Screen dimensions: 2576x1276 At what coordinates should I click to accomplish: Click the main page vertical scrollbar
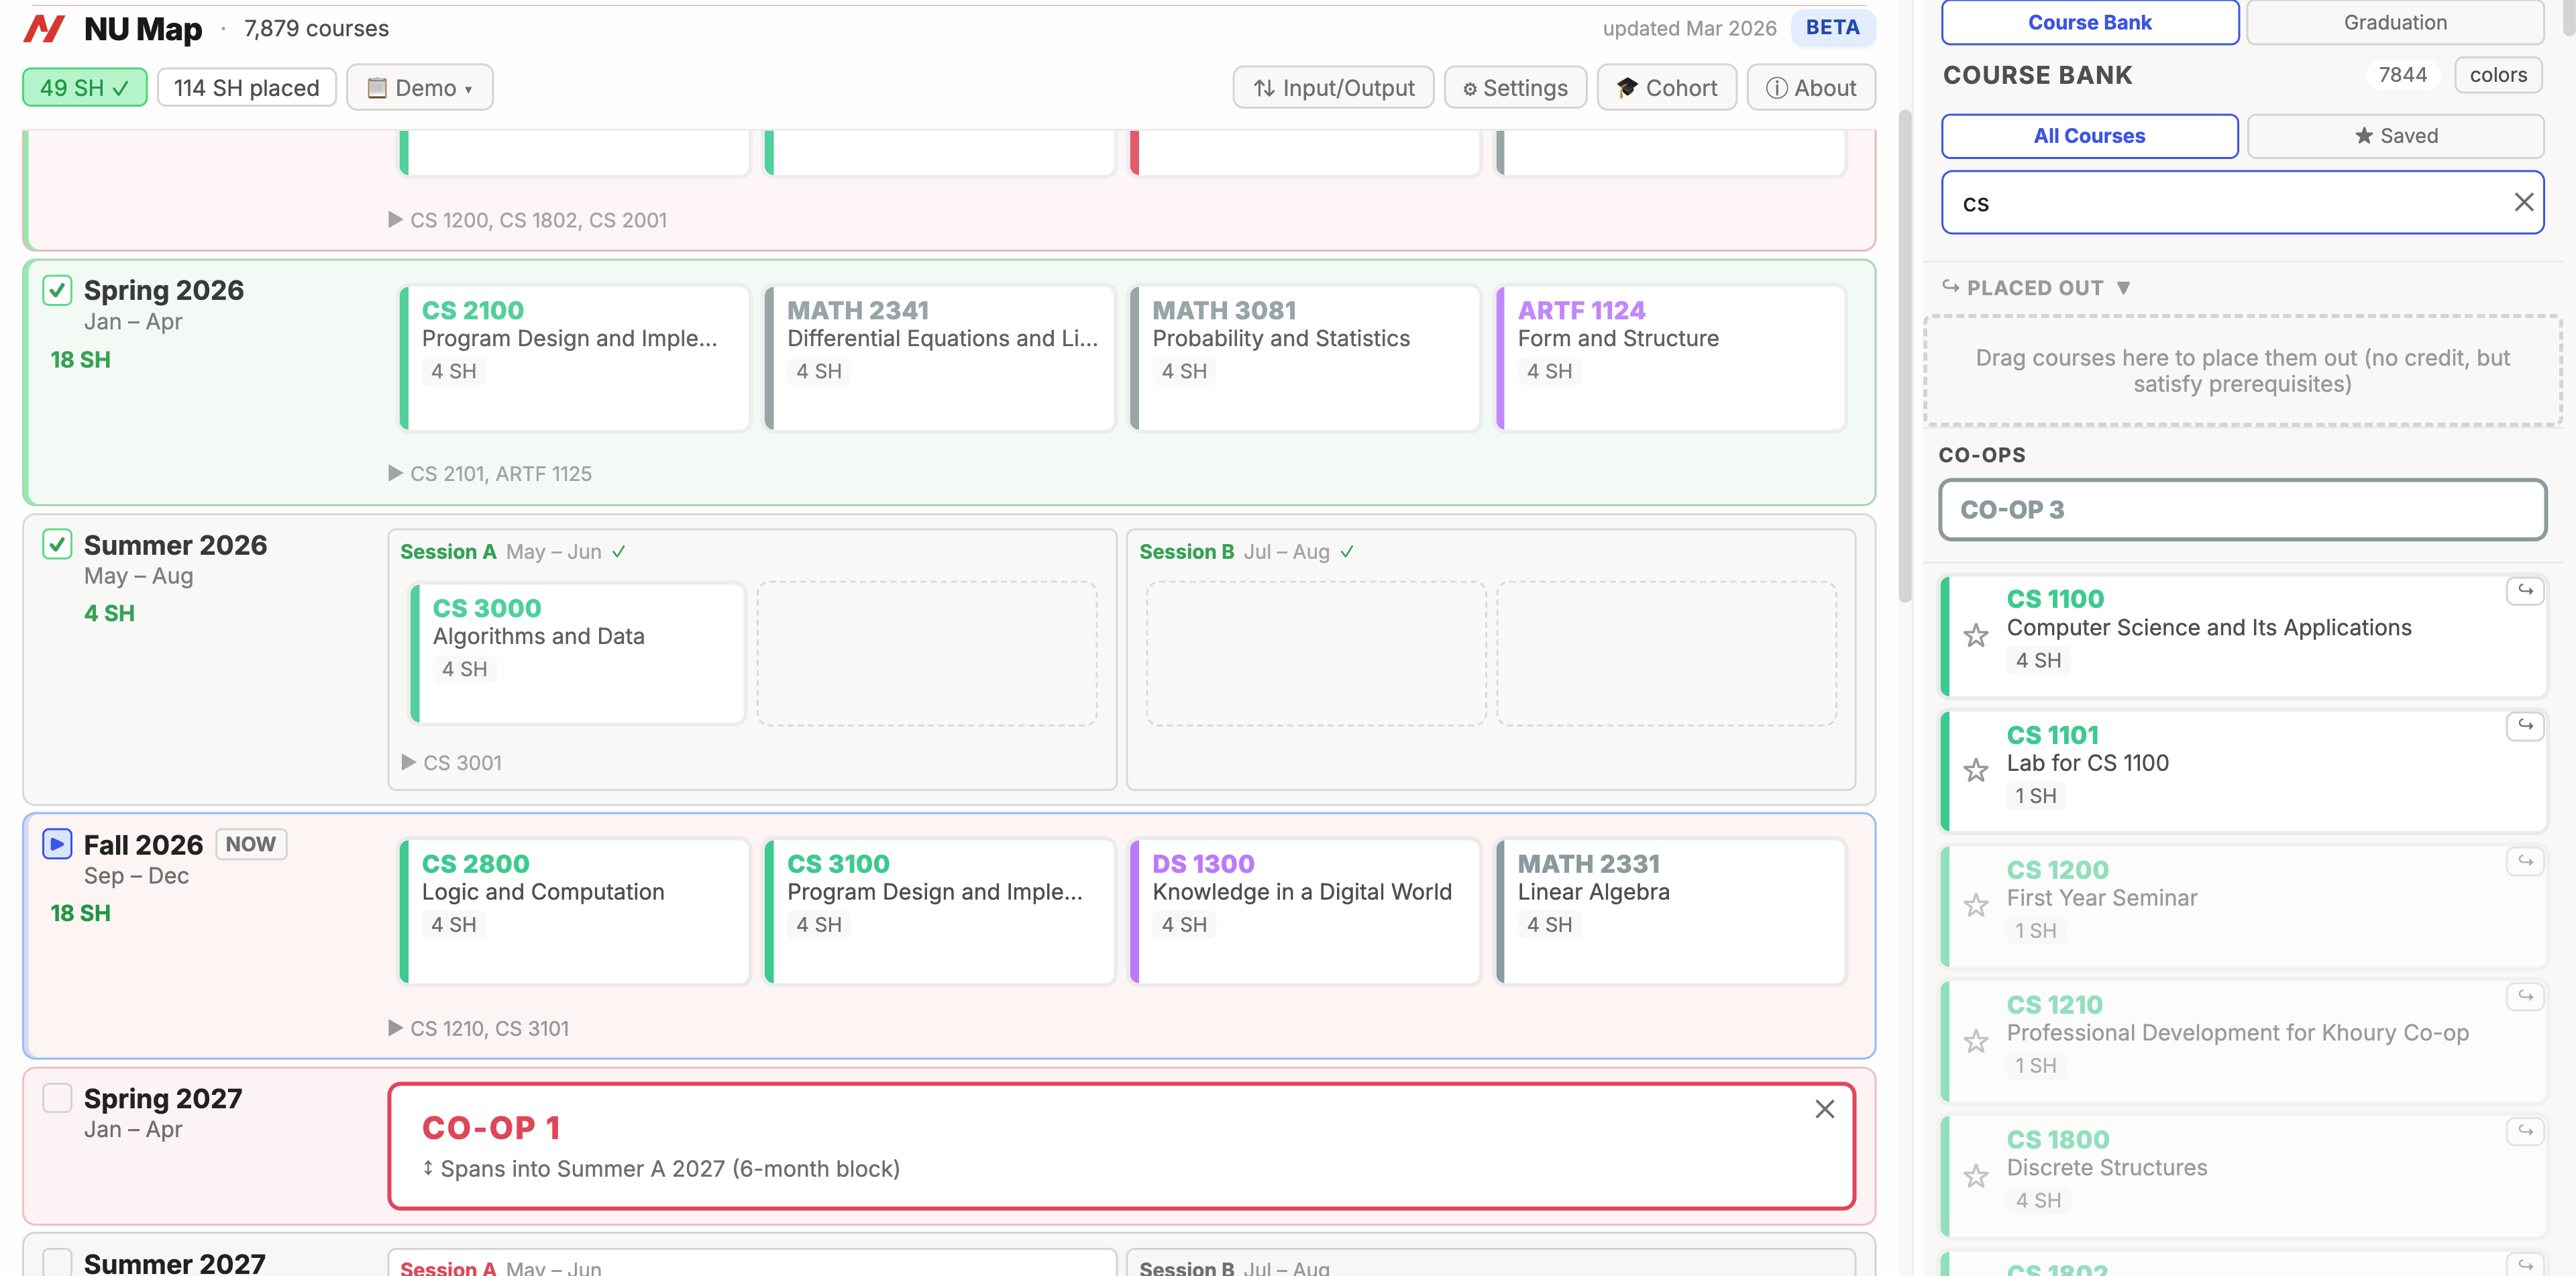(x=1904, y=357)
